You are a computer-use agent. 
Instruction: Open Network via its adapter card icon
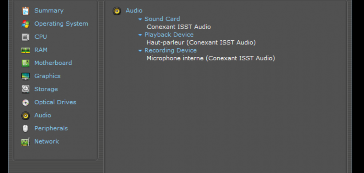tap(25, 142)
